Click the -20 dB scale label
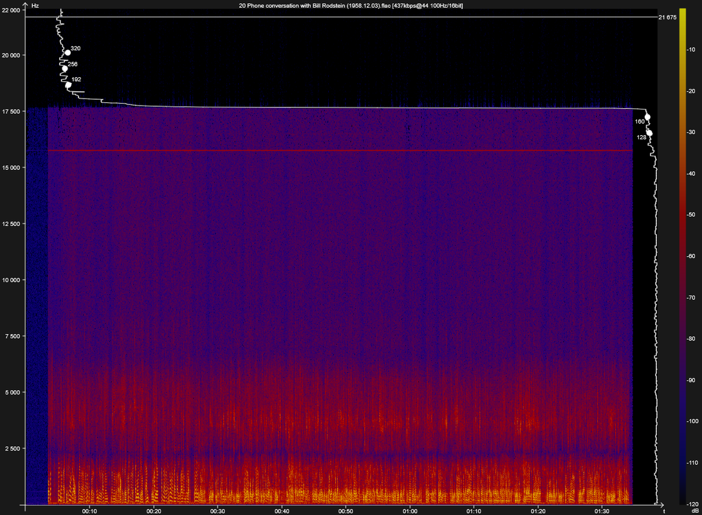This screenshot has height=515, width=702. click(x=691, y=91)
